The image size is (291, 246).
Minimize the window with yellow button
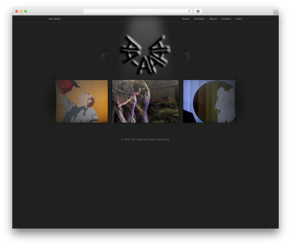pyautogui.click(x=21, y=11)
